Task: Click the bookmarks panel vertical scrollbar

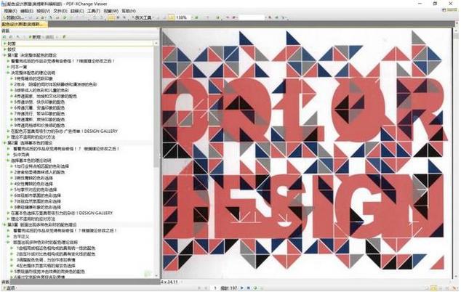Action: point(156,145)
